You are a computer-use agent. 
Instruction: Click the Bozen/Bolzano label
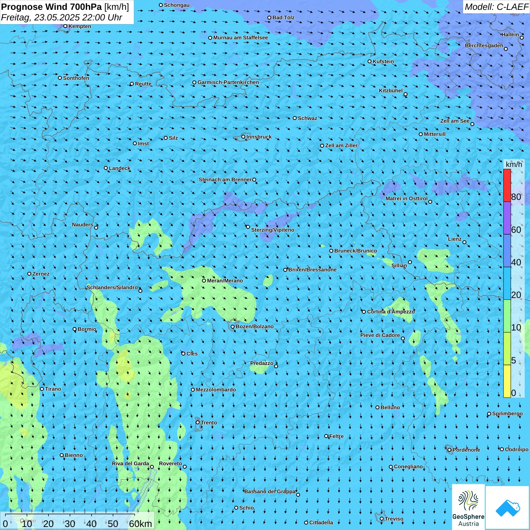pos(254,326)
